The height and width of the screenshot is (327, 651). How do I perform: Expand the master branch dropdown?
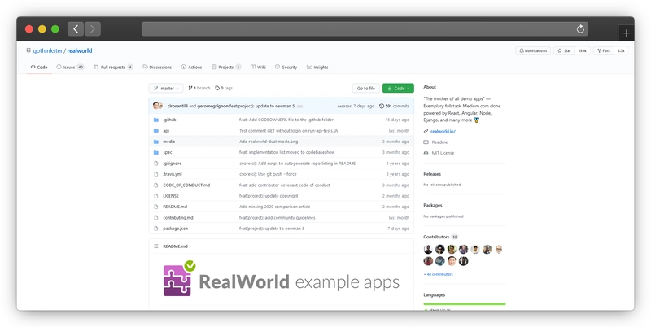tap(166, 89)
